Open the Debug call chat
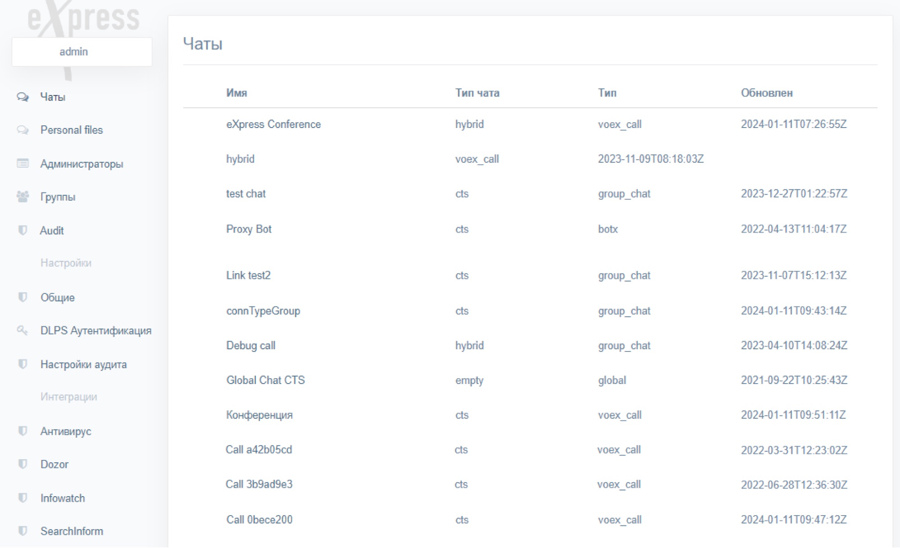 [250, 346]
